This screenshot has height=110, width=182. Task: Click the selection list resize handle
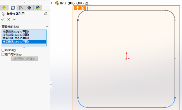(24, 47)
